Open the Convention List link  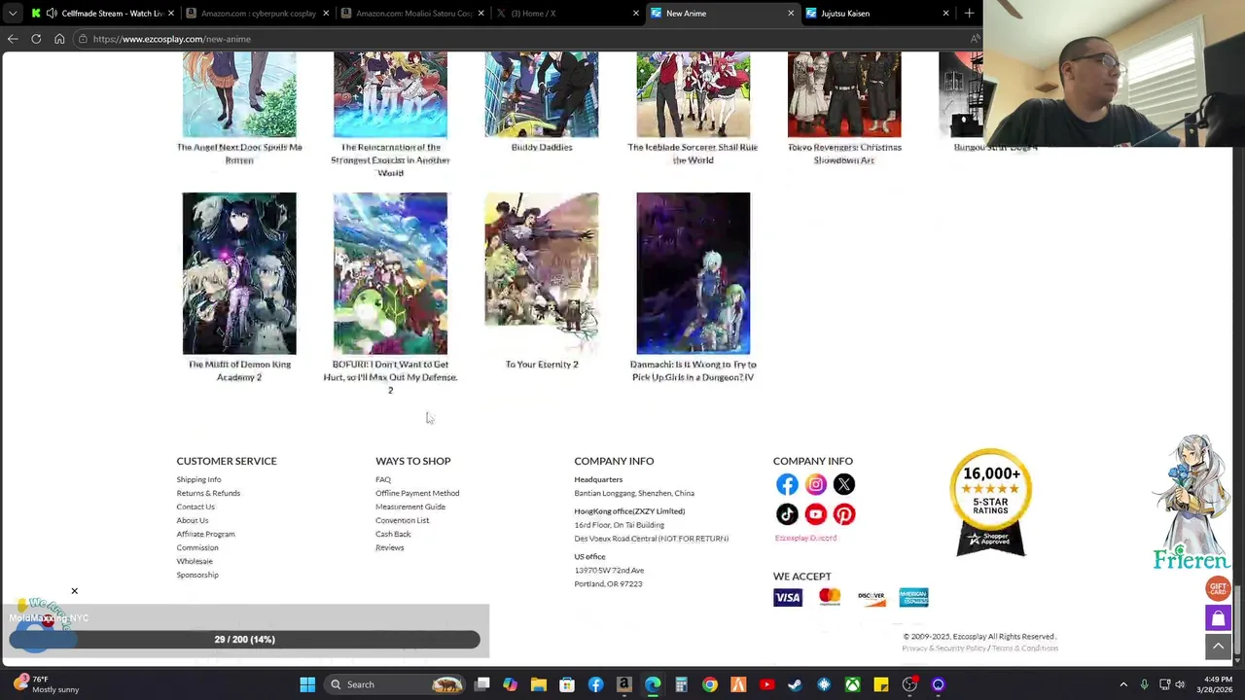pyautogui.click(x=402, y=520)
